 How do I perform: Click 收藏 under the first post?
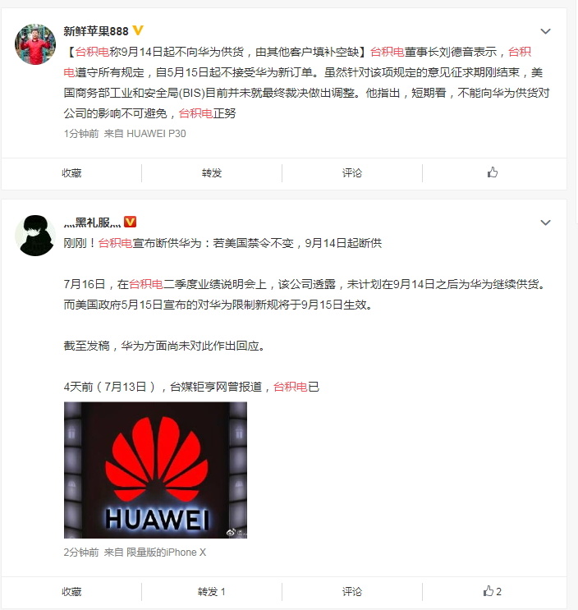(71, 172)
